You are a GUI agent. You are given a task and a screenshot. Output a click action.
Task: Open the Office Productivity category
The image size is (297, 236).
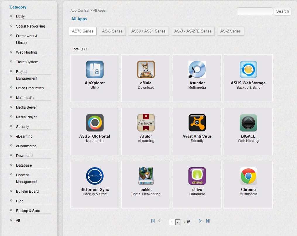30,88
